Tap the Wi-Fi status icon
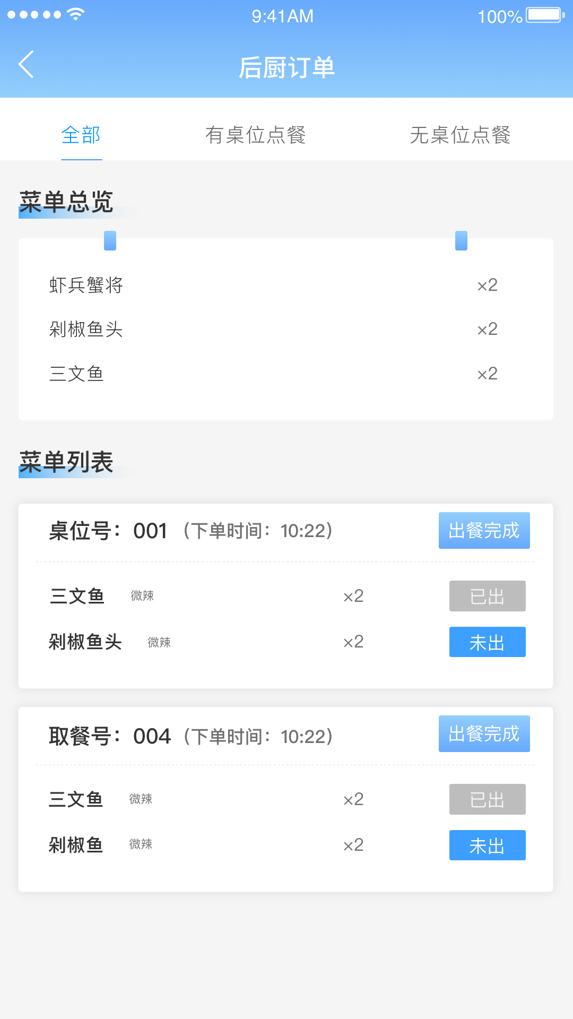The image size is (573, 1019). pyautogui.click(x=76, y=14)
